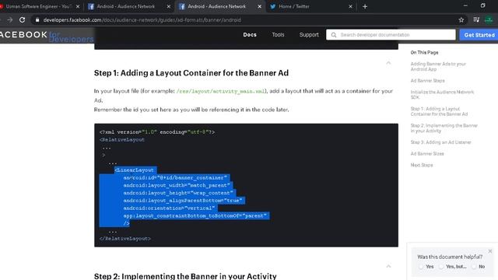Open the media control icon in toolbar
This screenshot has width=498, height=280.
pos(476,19)
